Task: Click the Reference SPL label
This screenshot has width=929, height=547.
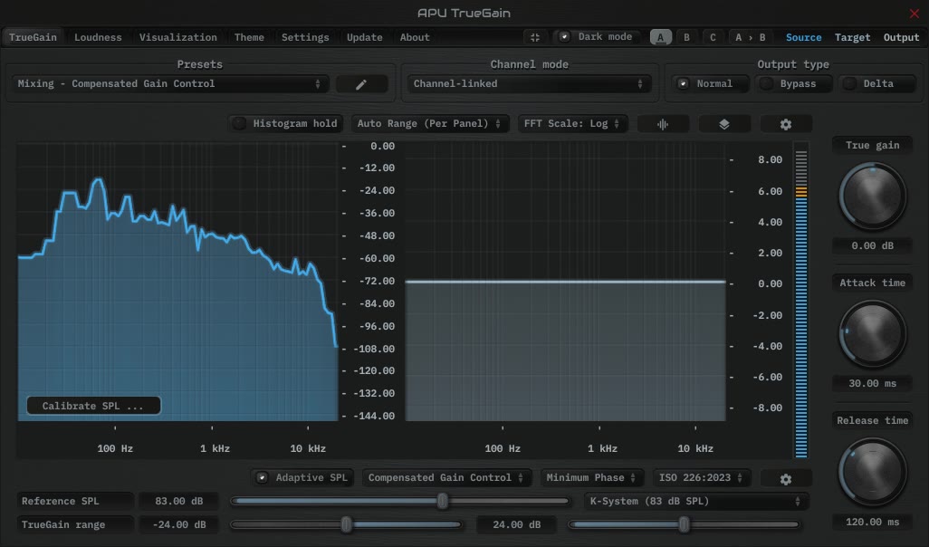Action: (74, 502)
